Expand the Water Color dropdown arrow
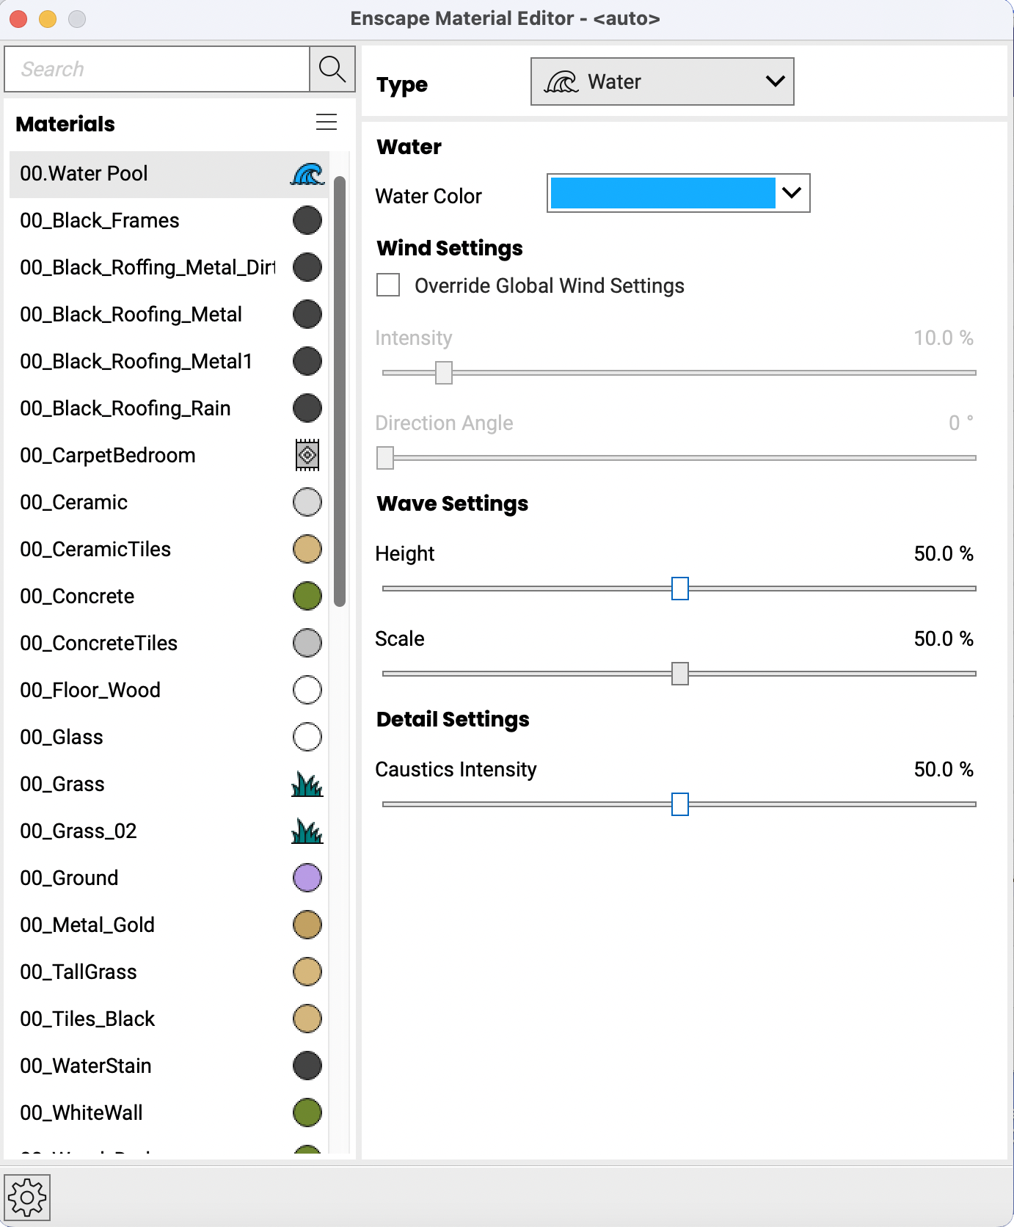 tap(792, 193)
